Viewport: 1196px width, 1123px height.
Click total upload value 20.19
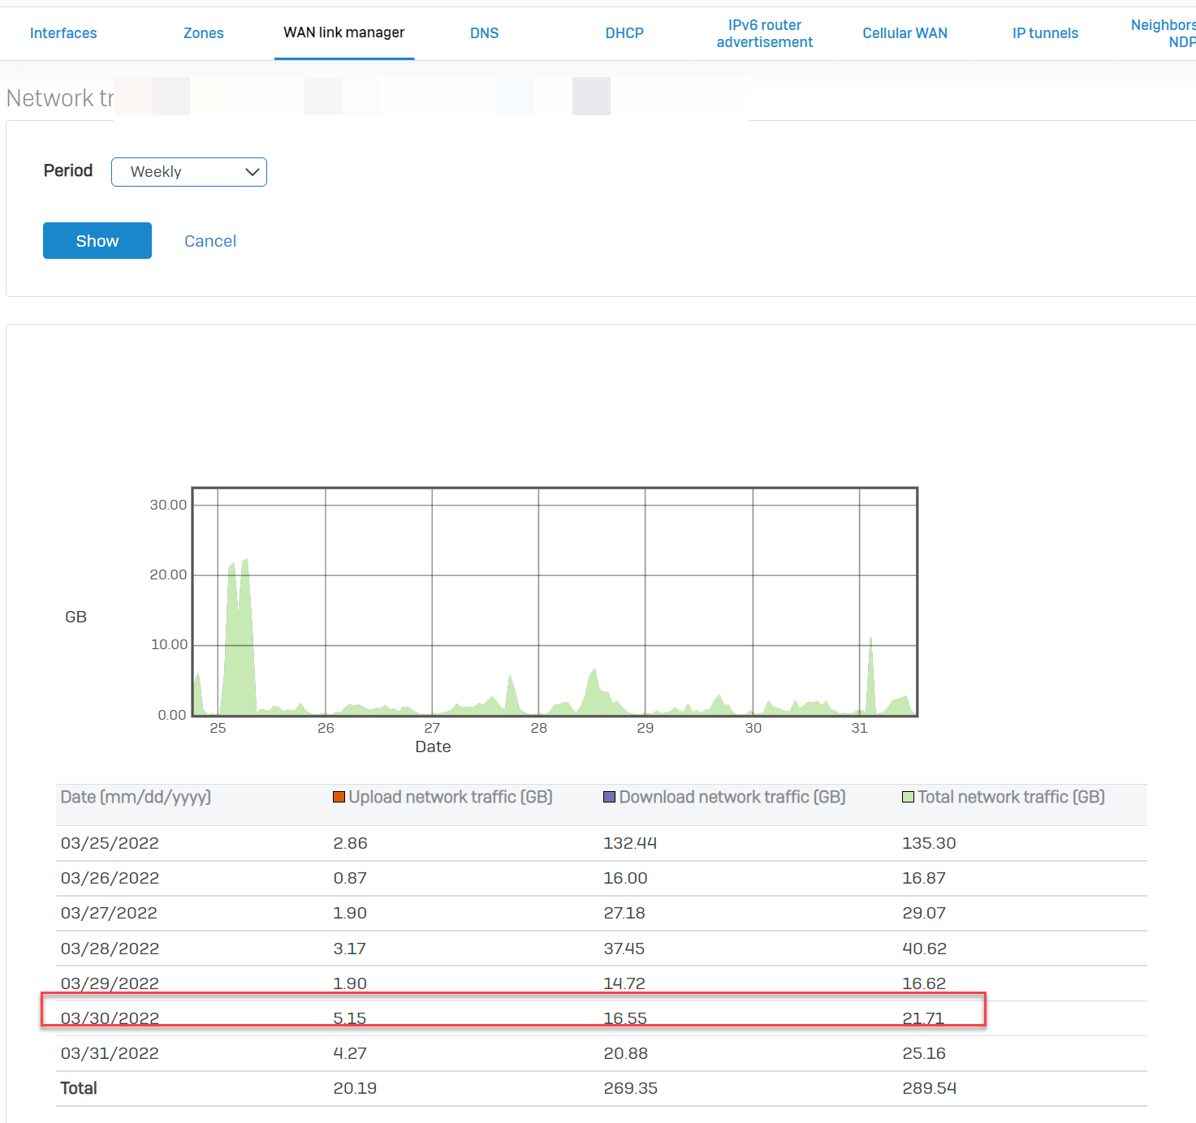[x=355, y=1088]
